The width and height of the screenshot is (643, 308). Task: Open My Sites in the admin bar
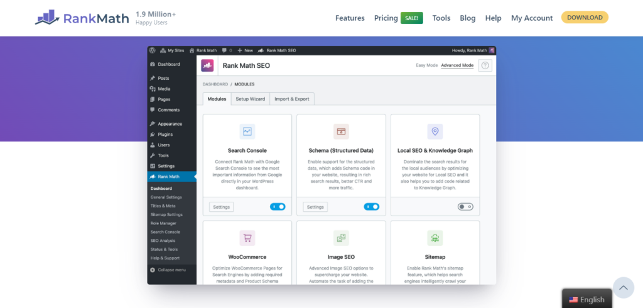[172, 50]
